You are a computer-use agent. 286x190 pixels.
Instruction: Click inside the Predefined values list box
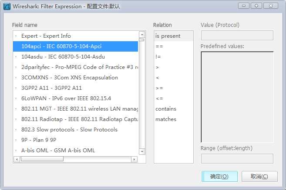pos(237,97)
